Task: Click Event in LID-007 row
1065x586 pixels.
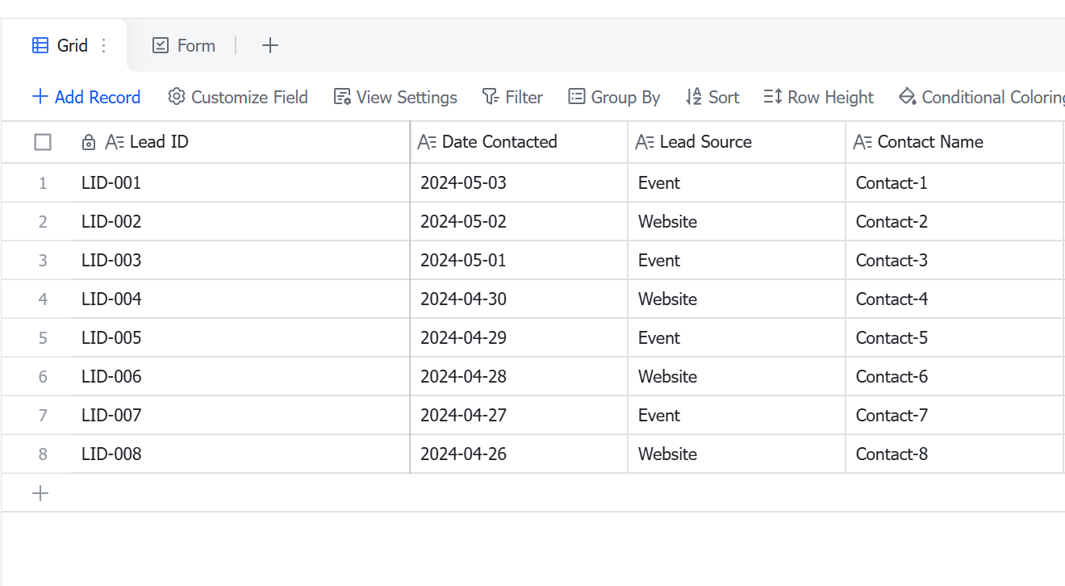Action: click(737, 415)
